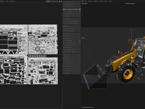This screenshot has height=109, width=145.
Task: Click the Perspective viewport label
Action: point(85,4)
